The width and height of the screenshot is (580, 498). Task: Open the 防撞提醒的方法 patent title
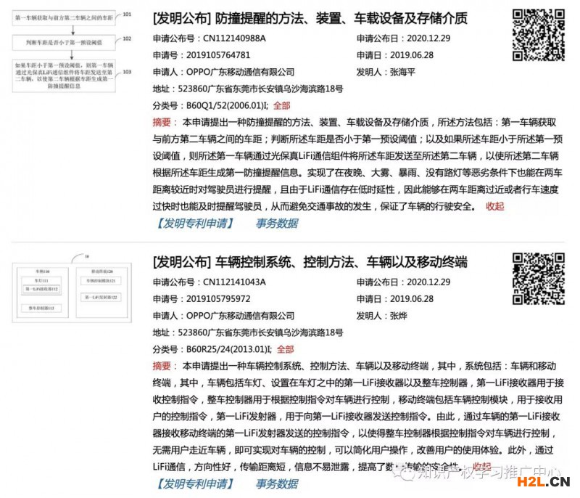(x=310, y=17)
